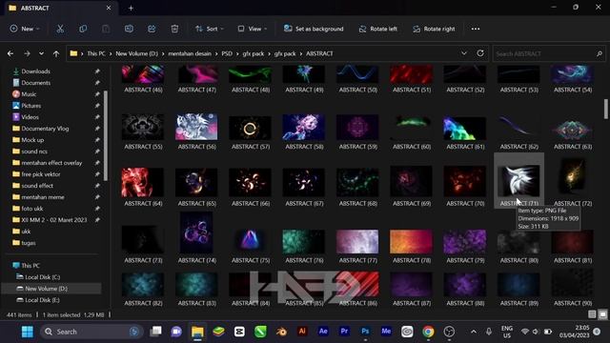Open Media Encoder from the taskbar
This screenshot has height=343, width=610.
386,332
